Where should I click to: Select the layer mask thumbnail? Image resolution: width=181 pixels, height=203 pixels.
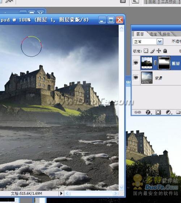(x=164, y=63)
